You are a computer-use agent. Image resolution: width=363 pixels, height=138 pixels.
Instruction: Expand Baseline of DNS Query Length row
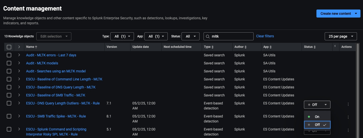pyautogui.click(x=19, y=87)
